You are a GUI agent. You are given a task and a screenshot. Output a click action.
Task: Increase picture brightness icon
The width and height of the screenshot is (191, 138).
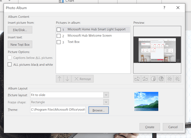click(170, 79)
